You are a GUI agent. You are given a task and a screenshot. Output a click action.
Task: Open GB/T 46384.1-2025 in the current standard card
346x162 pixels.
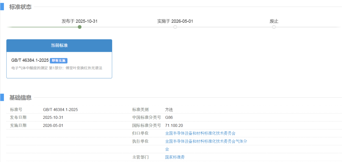[30, 60]
